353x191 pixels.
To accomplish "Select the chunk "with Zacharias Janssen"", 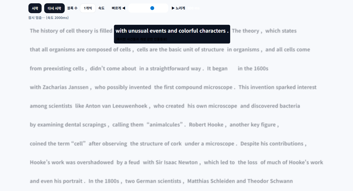I will [x=59, y=87].
